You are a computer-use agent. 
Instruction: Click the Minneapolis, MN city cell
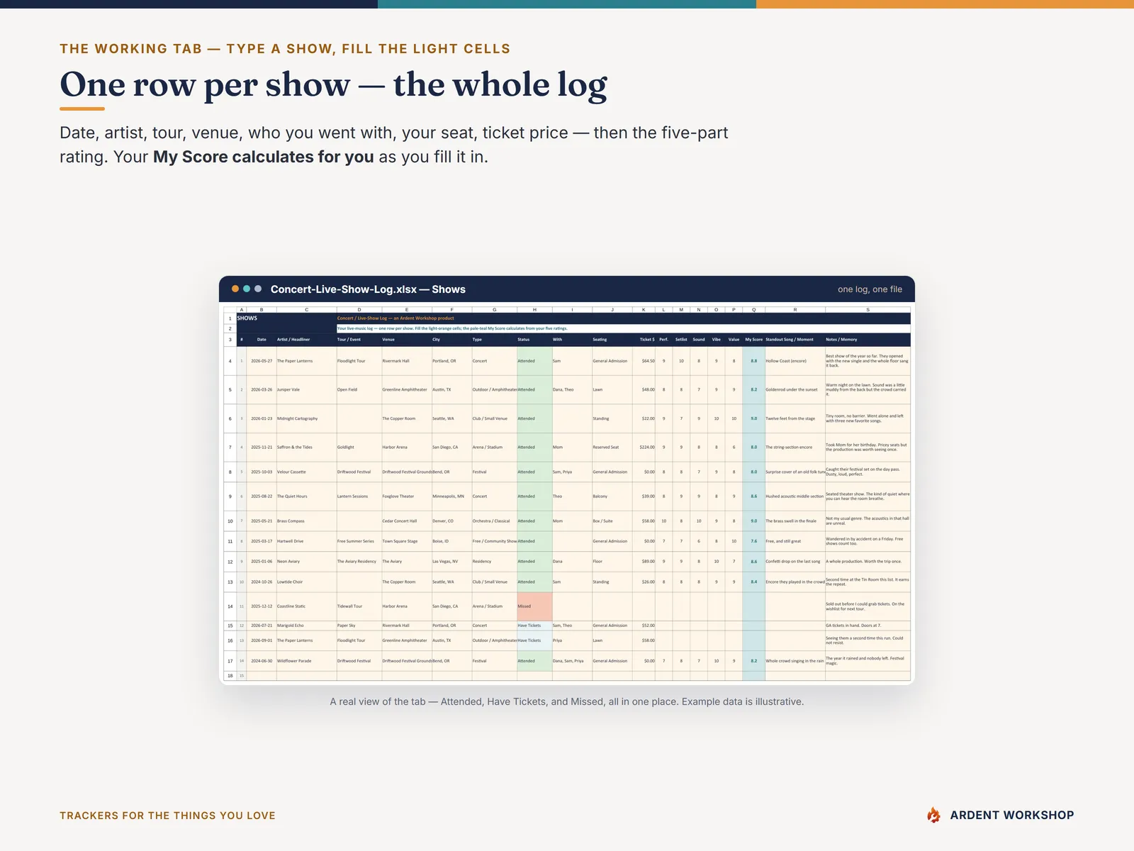pyautogui.click(x=452, y=496)
